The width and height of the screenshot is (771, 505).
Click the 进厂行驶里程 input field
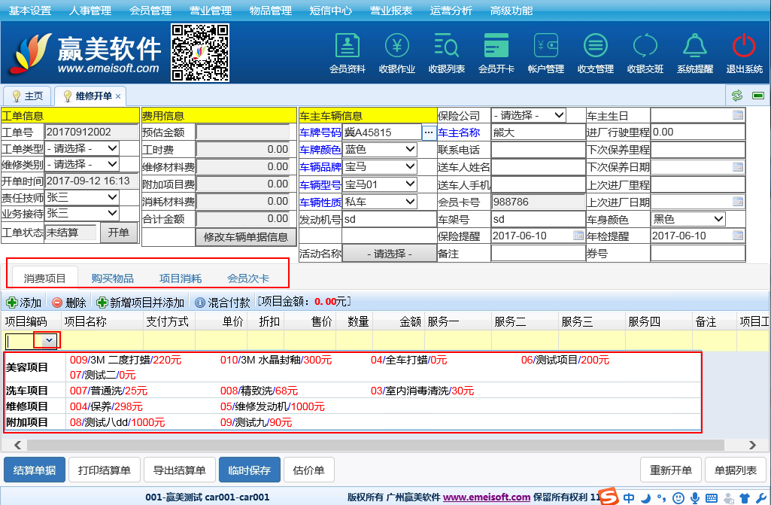pyautogui.click(x=697, y=132)
